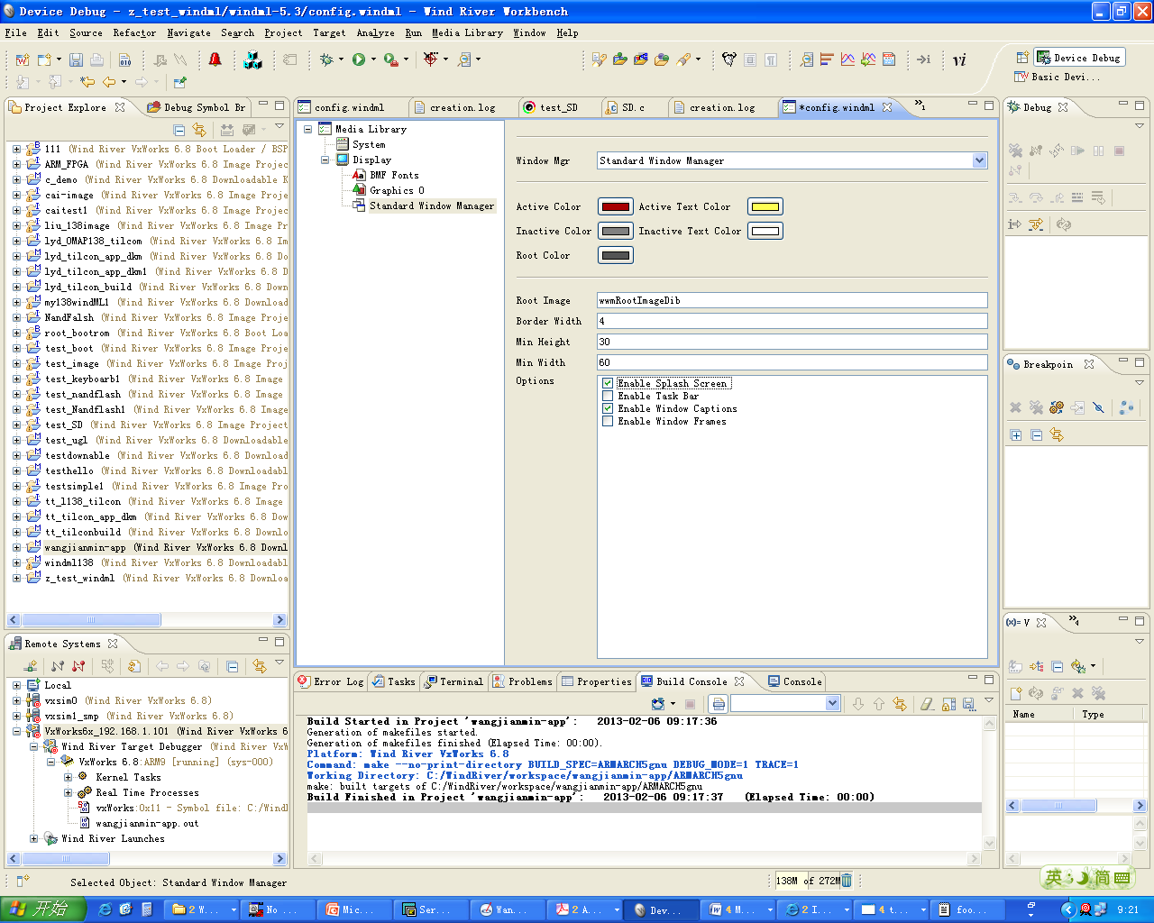Click the Save disk icon in toolbar
Screen dimensions: 1154x923
click(76, 59)
